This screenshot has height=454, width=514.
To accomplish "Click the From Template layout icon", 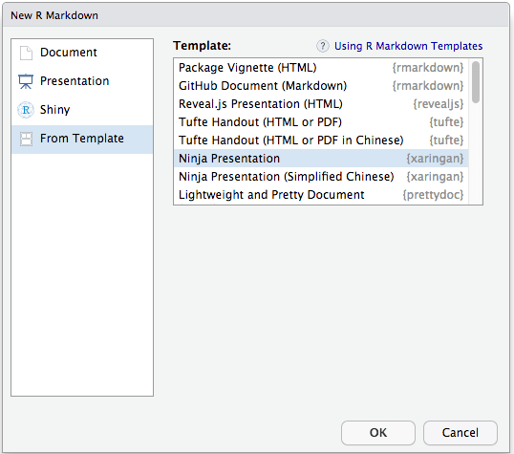I will 26,139.
